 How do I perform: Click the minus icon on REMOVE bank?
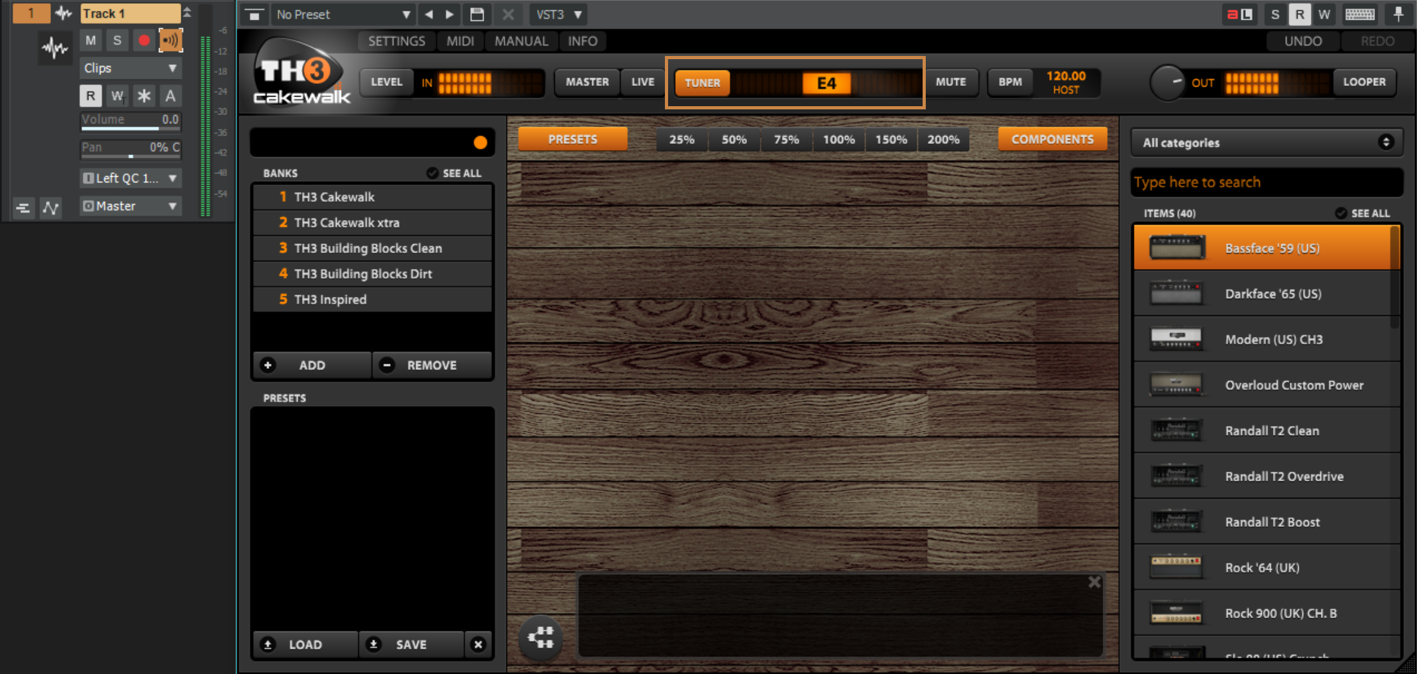(x=386, y=365)
